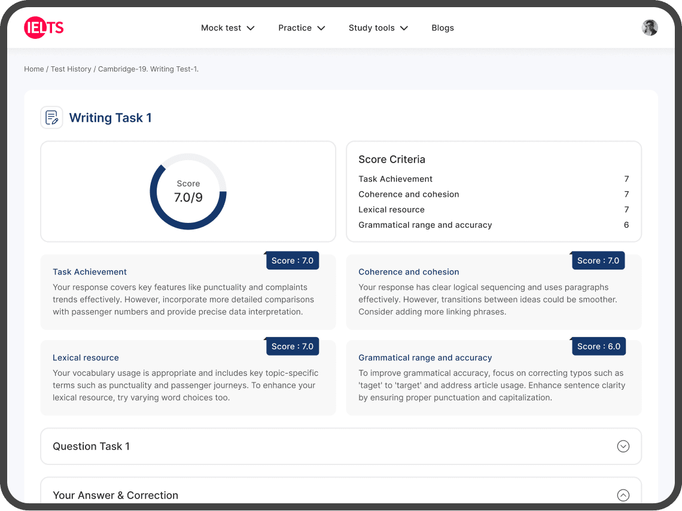Open the Mock test dropdown
682x511 pixels.
point(227,27)
